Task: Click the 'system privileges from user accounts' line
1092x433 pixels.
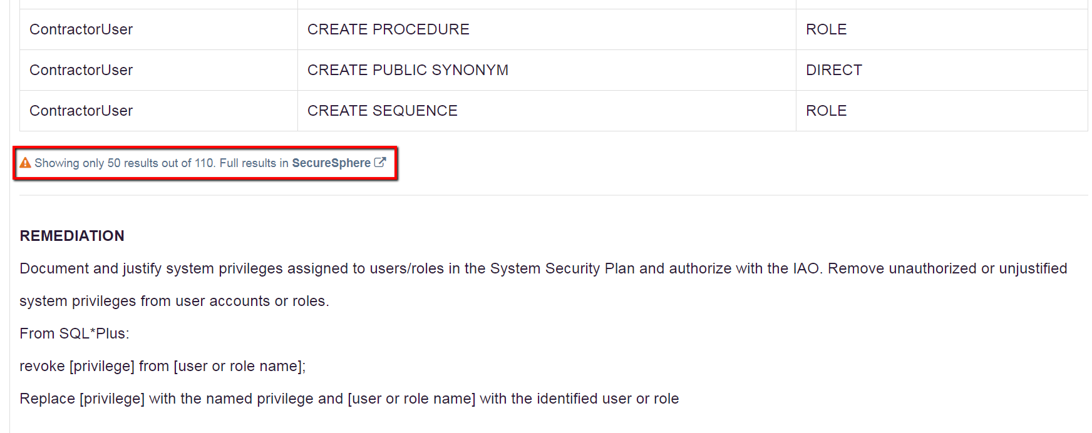Action: pos(174,301)
